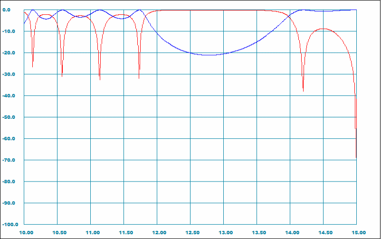Select the 11.50 x-axis tick label
The width and height of the screenshot is (381, 239).
point(126,233)
